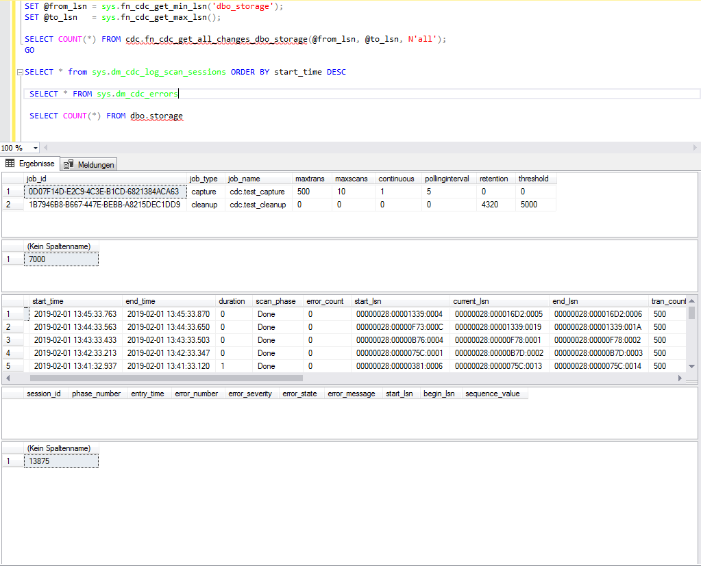The image size is (701, 566).
Task: Click the error_number column header
Action: coord(196,394)
